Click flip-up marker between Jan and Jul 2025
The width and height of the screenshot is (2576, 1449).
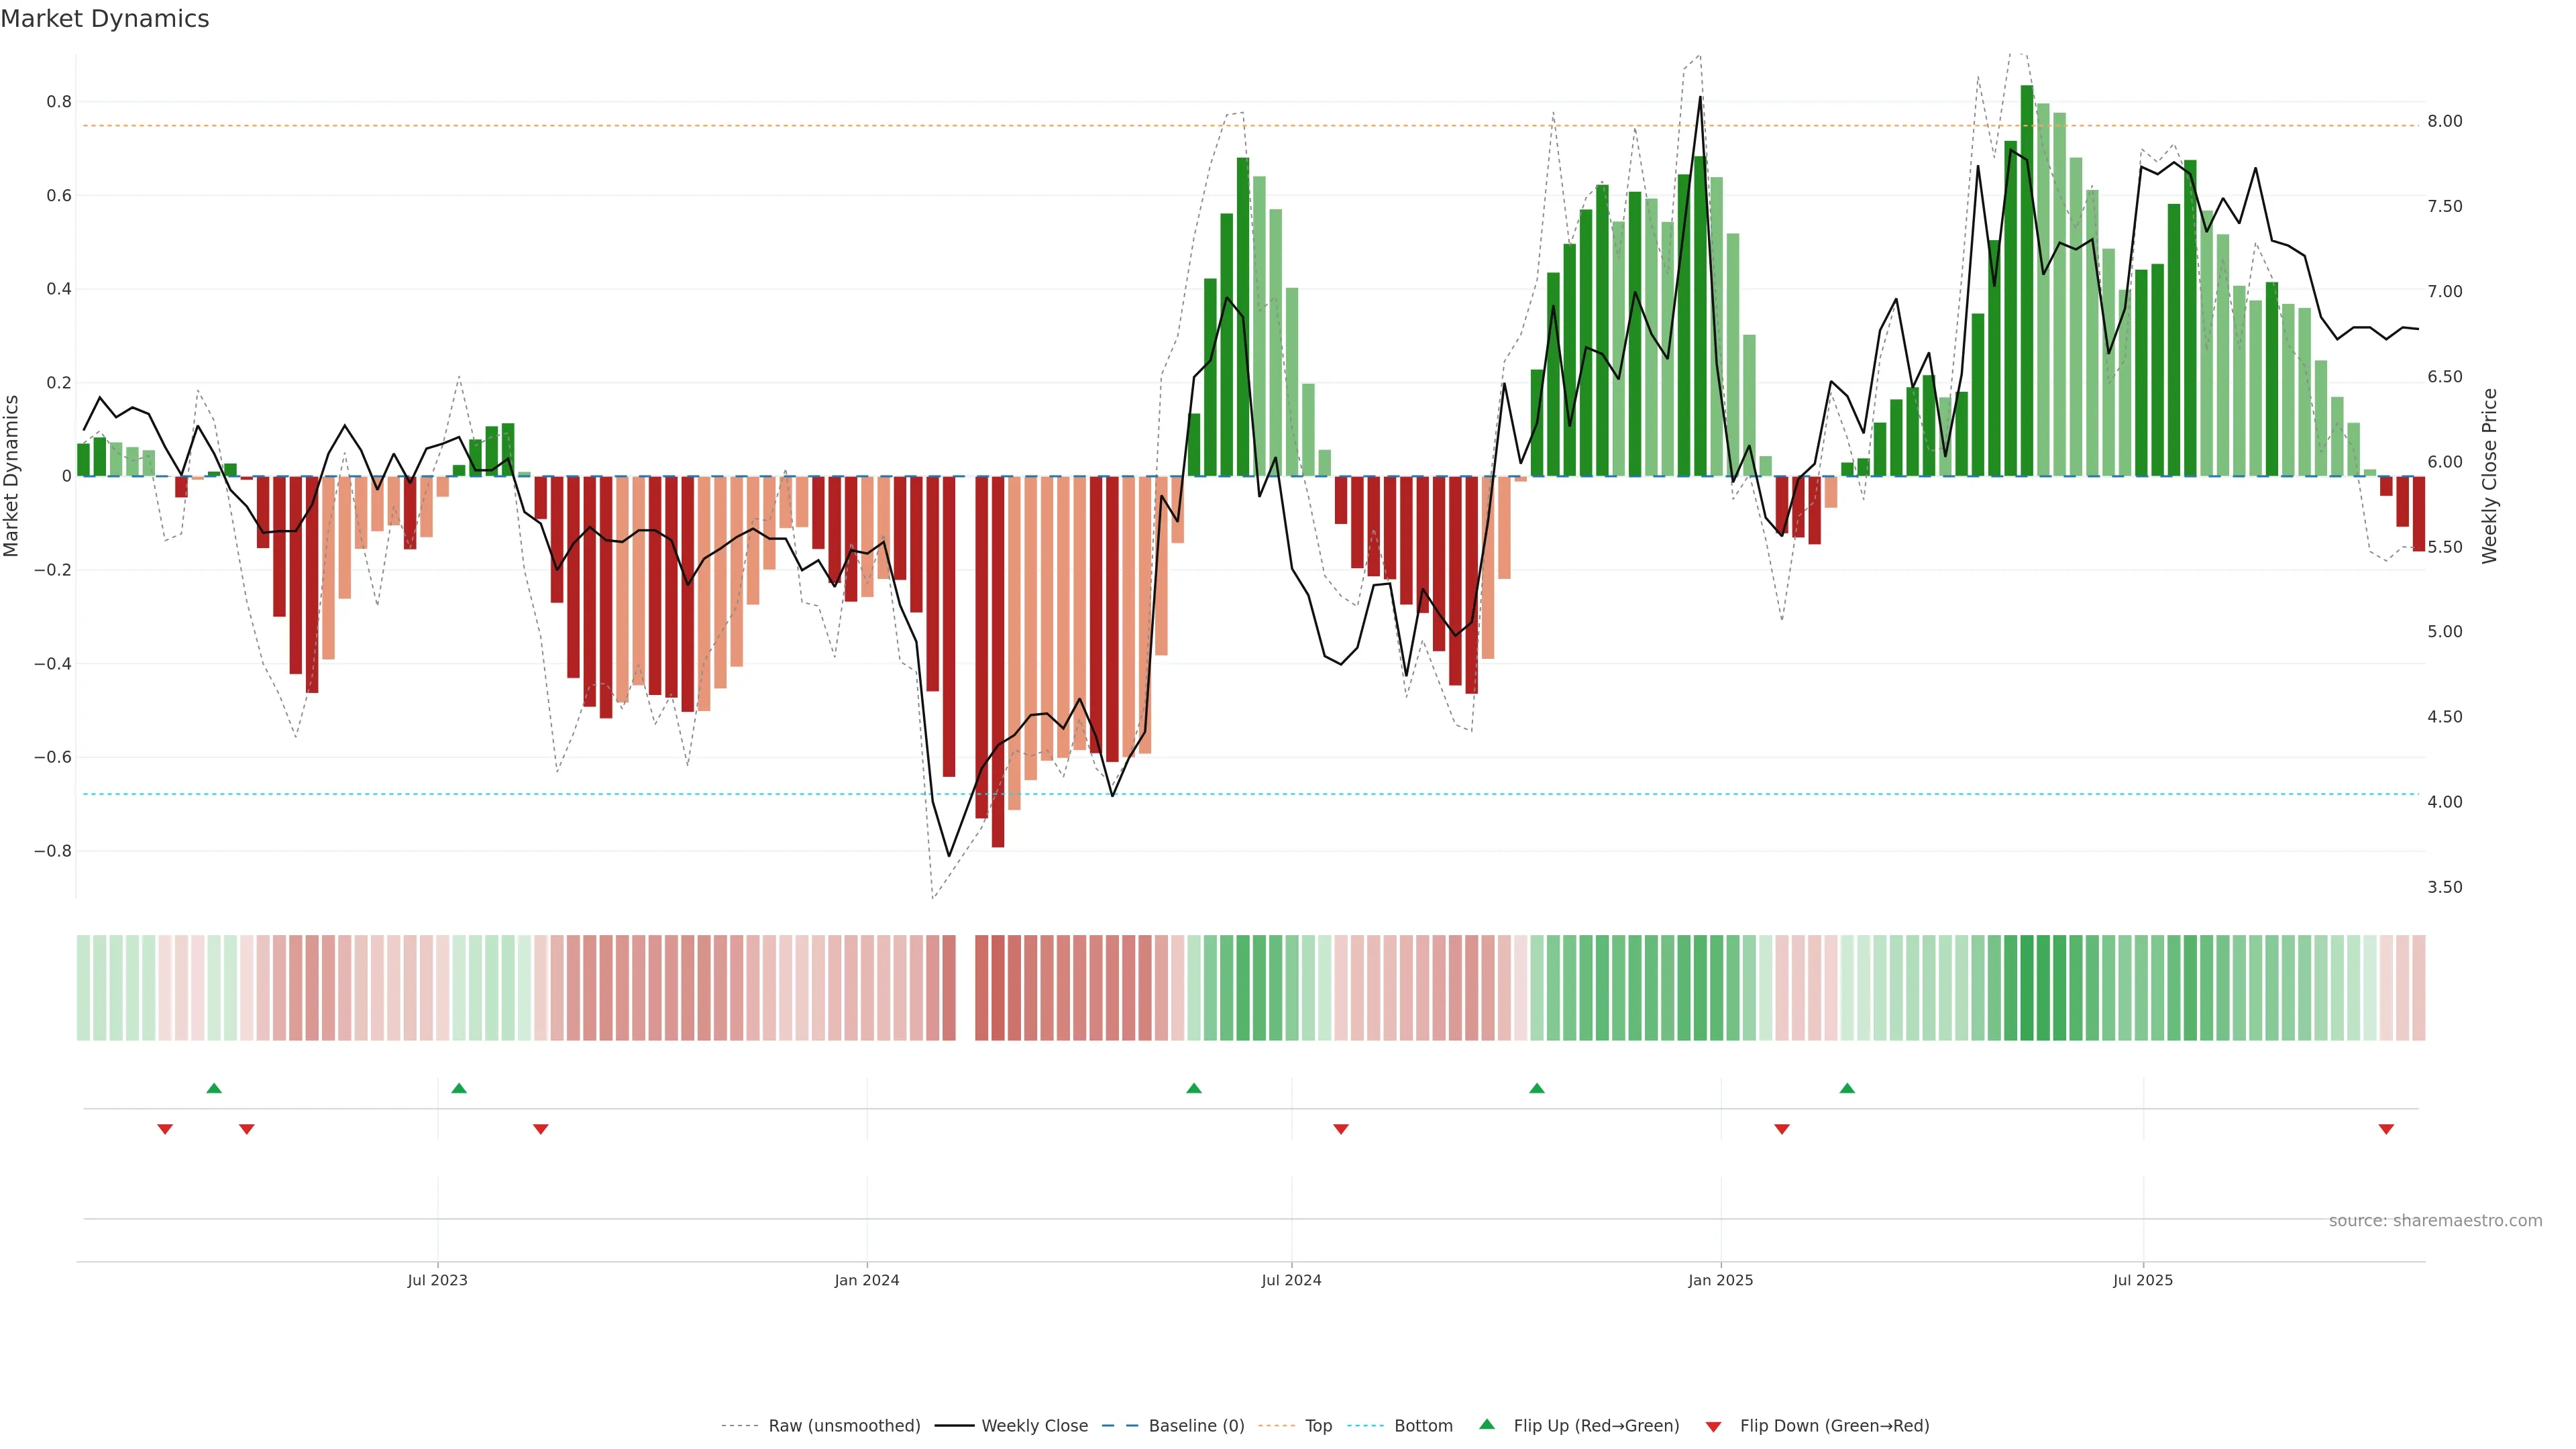point(1847,1088)
